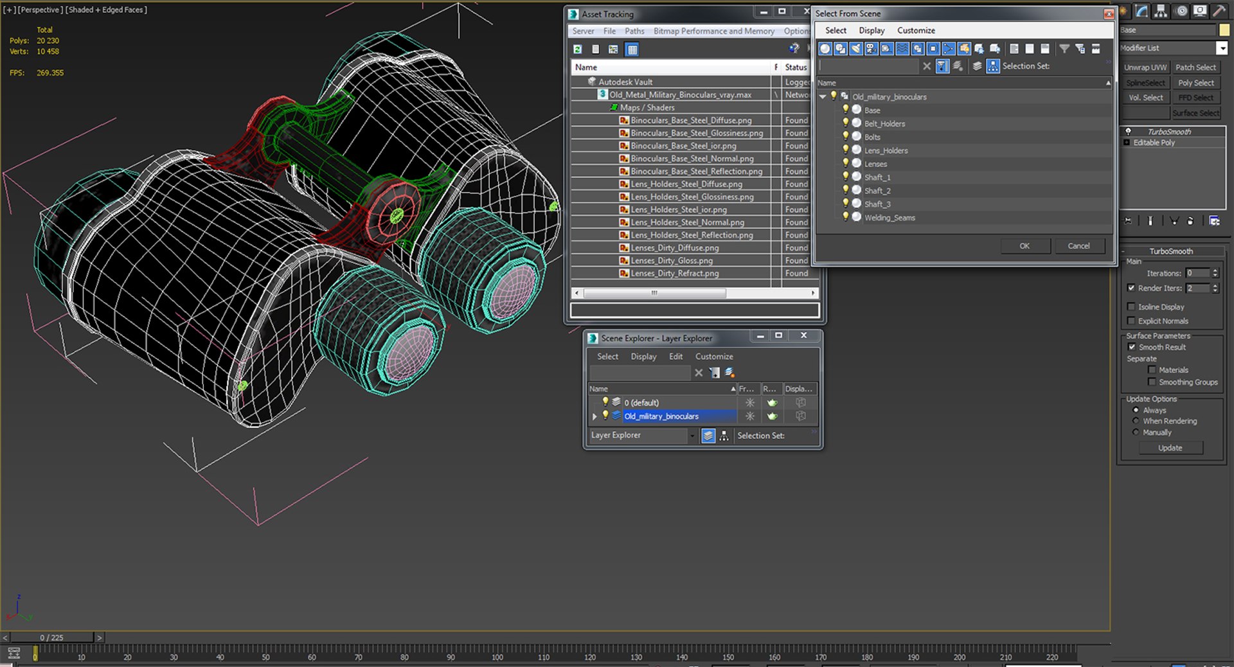Select the When Rendering update option

(1136, 422)
